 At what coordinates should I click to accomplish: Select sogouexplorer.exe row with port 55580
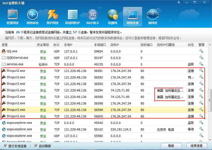(103, 136)
